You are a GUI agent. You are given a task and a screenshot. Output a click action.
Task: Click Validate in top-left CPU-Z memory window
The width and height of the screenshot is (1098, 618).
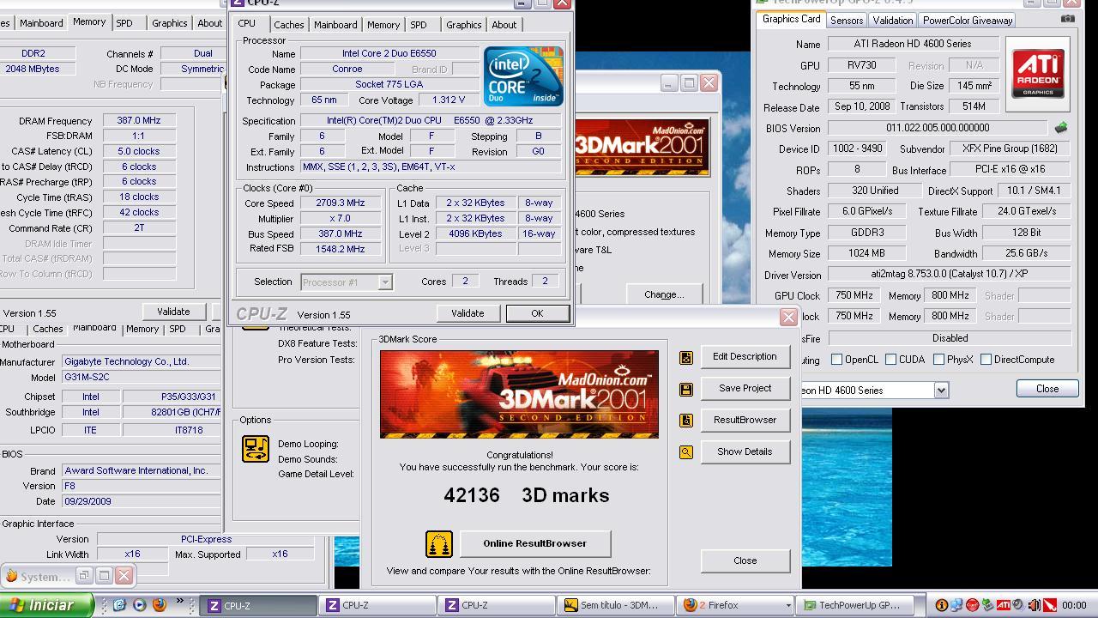click(x=173, y=312)
